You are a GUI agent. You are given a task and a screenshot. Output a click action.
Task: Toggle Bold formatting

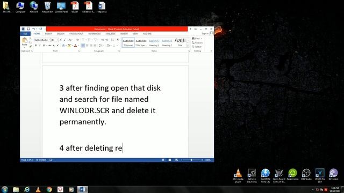click(36, 46)
